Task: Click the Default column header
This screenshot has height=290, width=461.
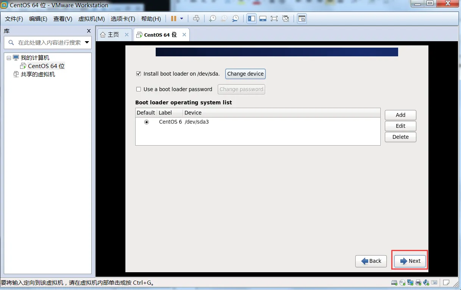Action: 146,113
